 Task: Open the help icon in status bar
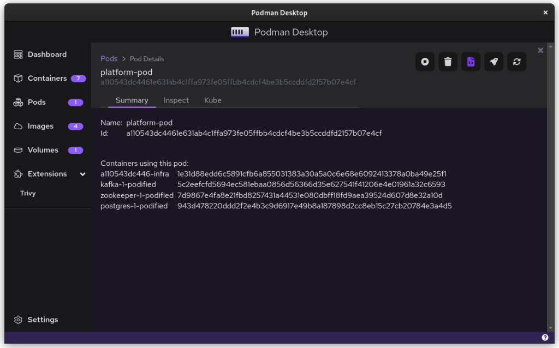(x=545, y=337)
